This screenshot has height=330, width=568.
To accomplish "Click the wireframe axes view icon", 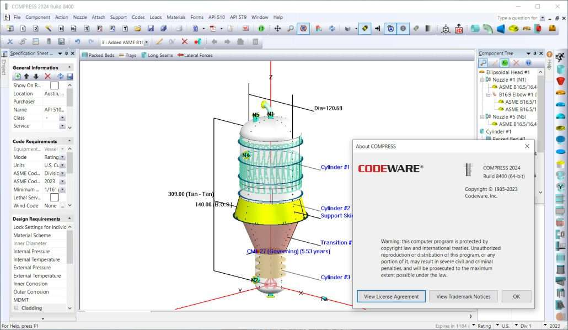I will 446,29.
